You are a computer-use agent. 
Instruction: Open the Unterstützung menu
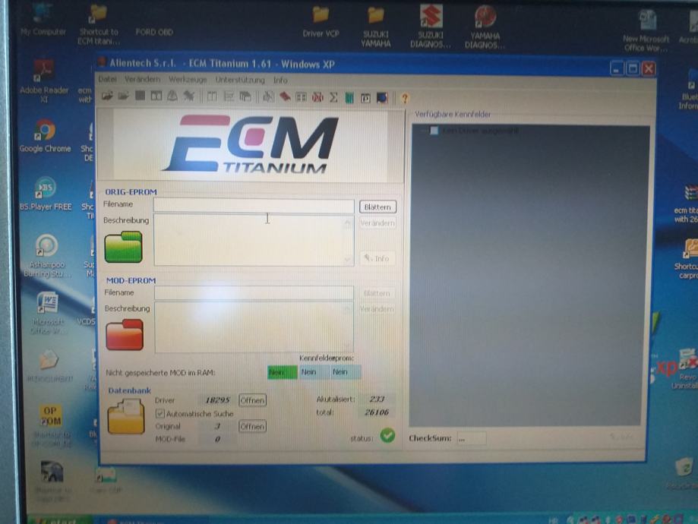(x=240, y=80)
